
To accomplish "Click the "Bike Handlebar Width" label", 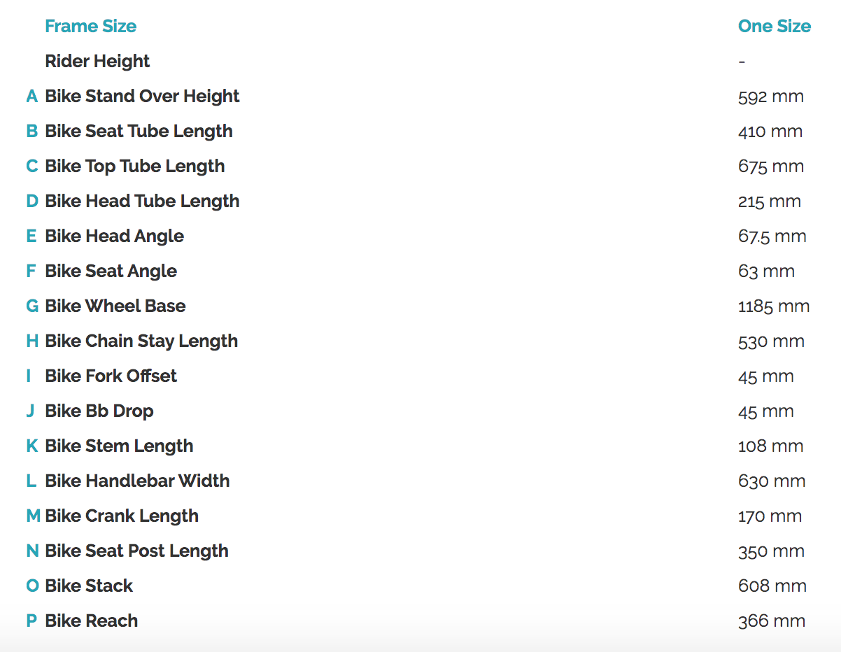I will (137, 481).
